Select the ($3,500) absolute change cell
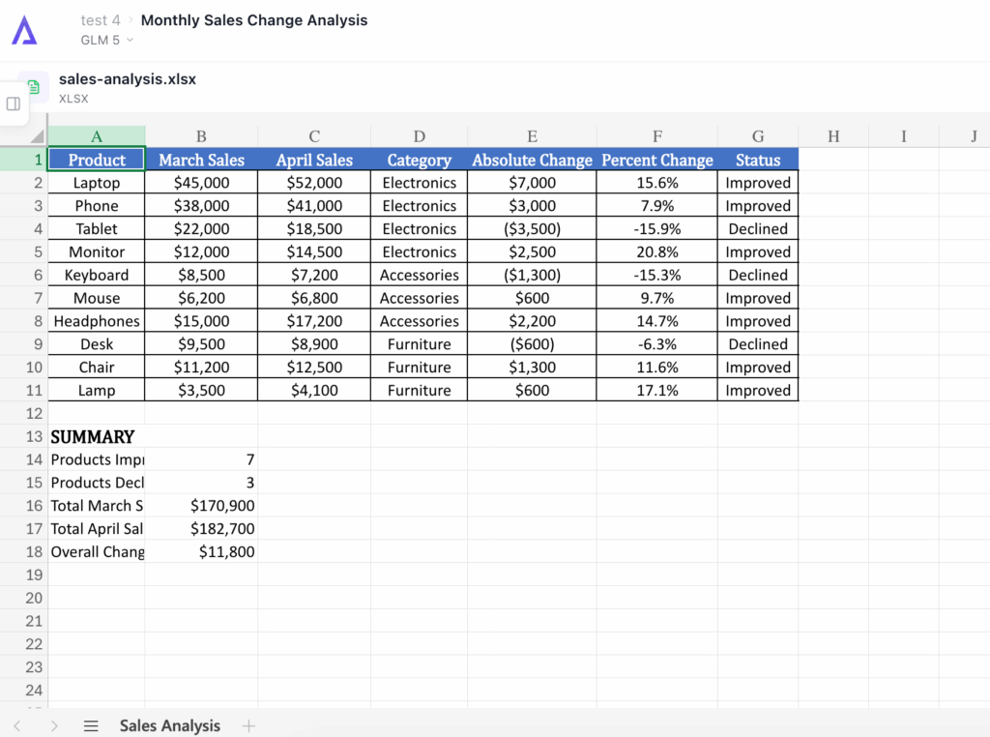990x737 pixels. point(533,228)
